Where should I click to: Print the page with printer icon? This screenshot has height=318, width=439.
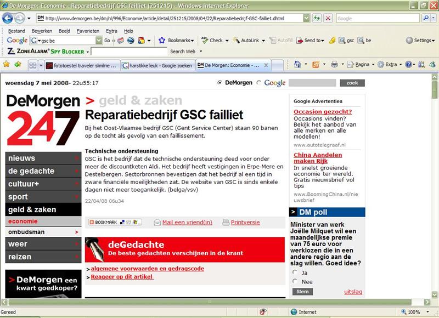334,65
